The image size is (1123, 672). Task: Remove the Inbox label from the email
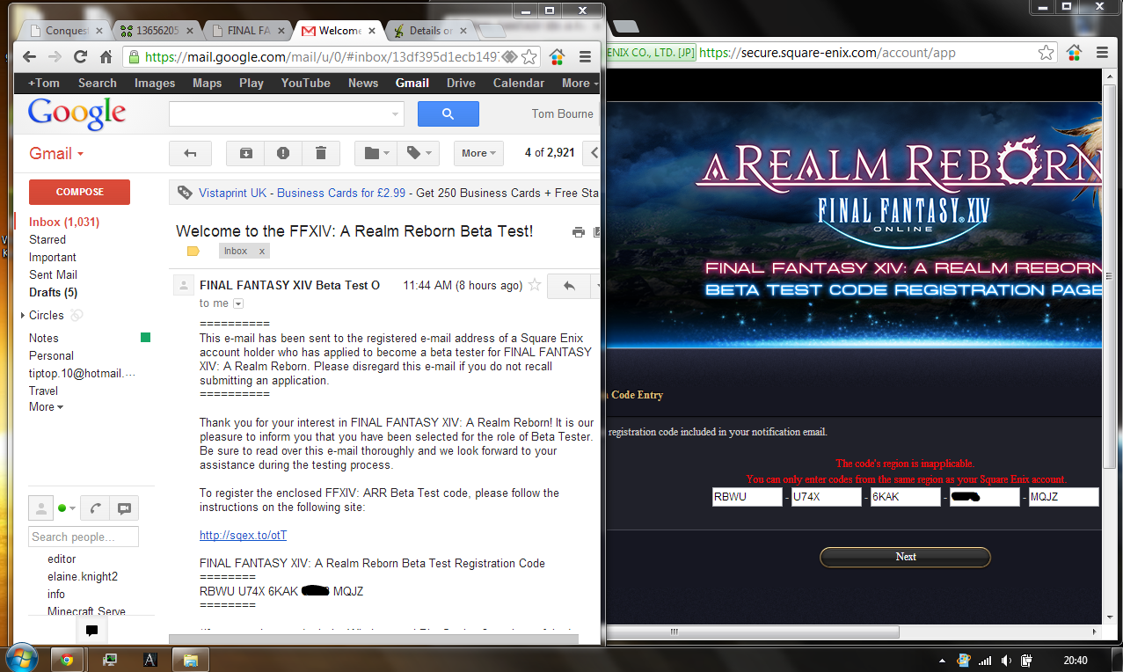[261, 252]
